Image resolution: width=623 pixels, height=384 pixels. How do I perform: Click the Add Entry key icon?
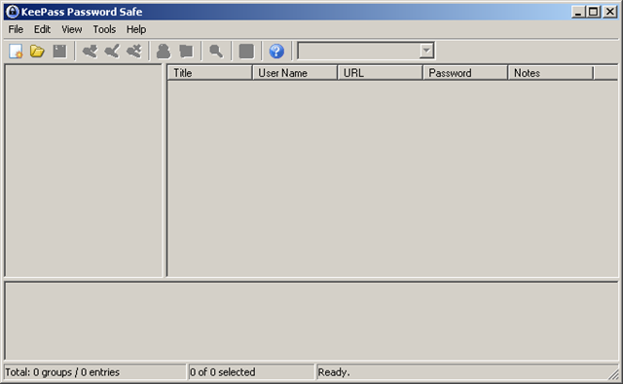[90, 52]
